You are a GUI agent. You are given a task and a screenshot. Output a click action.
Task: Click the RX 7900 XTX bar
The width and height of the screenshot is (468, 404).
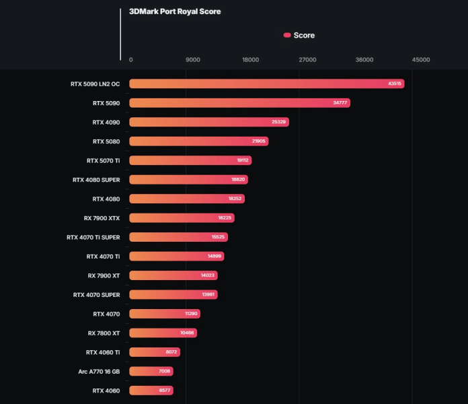182,218
